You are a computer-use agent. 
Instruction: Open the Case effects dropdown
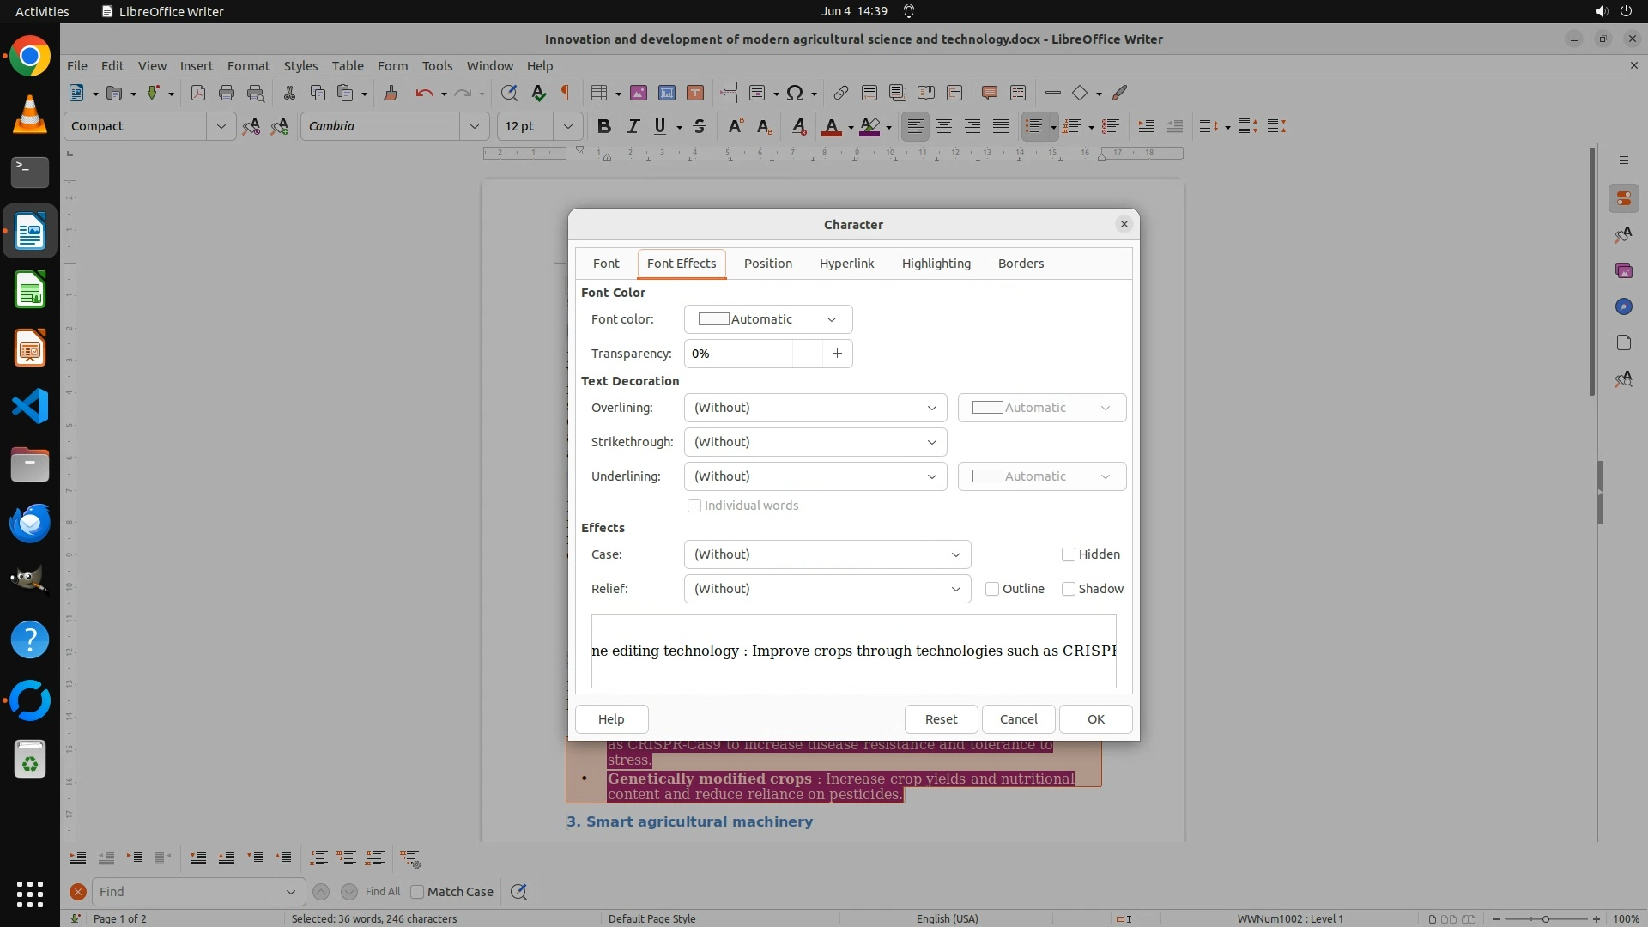pyautogui.click(x=827, y=554)
